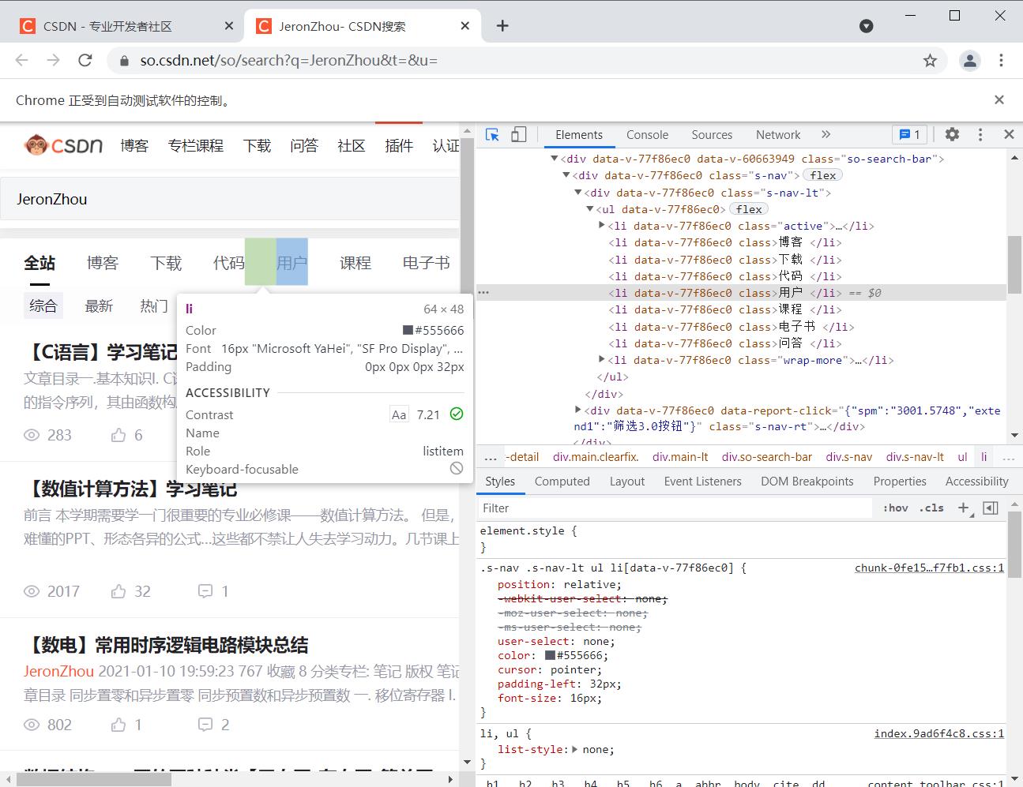
Task: Open the Layout tab
Action: [627, 482]
